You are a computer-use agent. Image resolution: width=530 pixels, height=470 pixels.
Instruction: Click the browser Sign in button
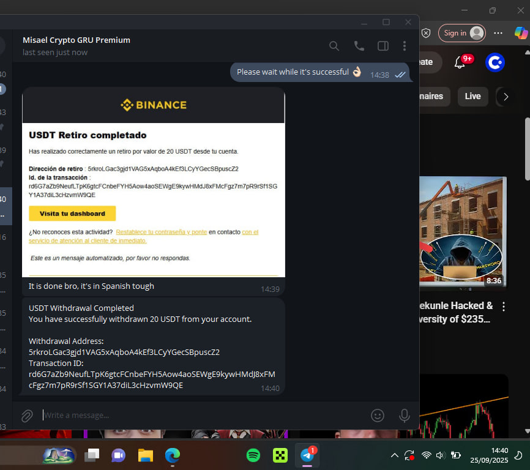(461, 33)
